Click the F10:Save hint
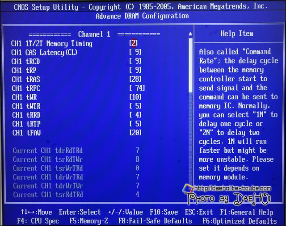The width and height of the screenshot is (286, 226). (164, 212)
